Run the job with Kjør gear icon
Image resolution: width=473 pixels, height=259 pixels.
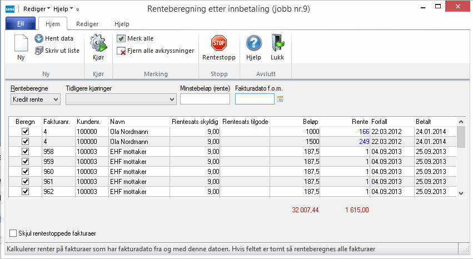click(x=98, y=43)
